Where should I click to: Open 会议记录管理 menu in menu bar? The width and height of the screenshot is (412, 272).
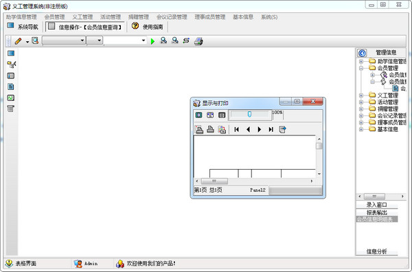(x=172, y=17)
